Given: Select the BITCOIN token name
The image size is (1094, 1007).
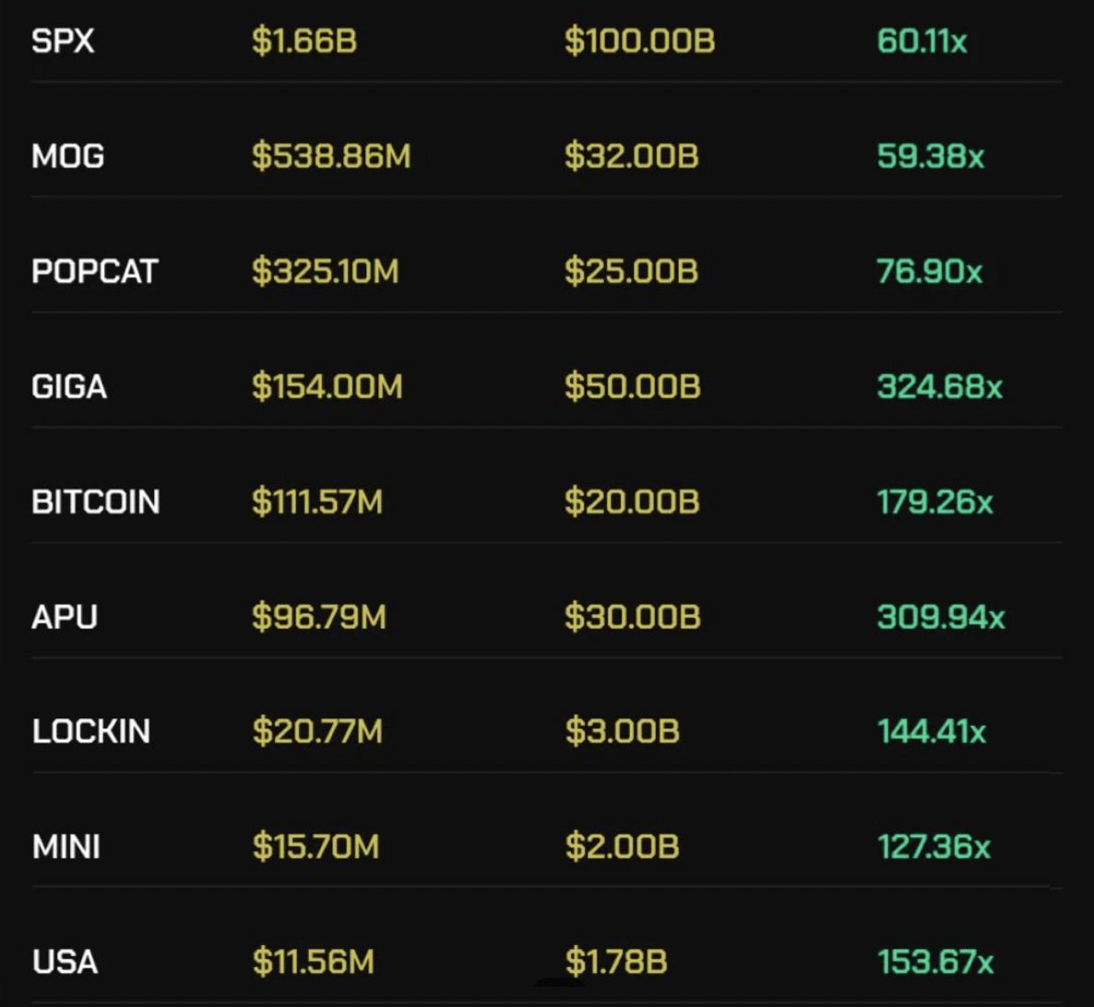Looking at the screenshot, I should (x=96, y=502).
